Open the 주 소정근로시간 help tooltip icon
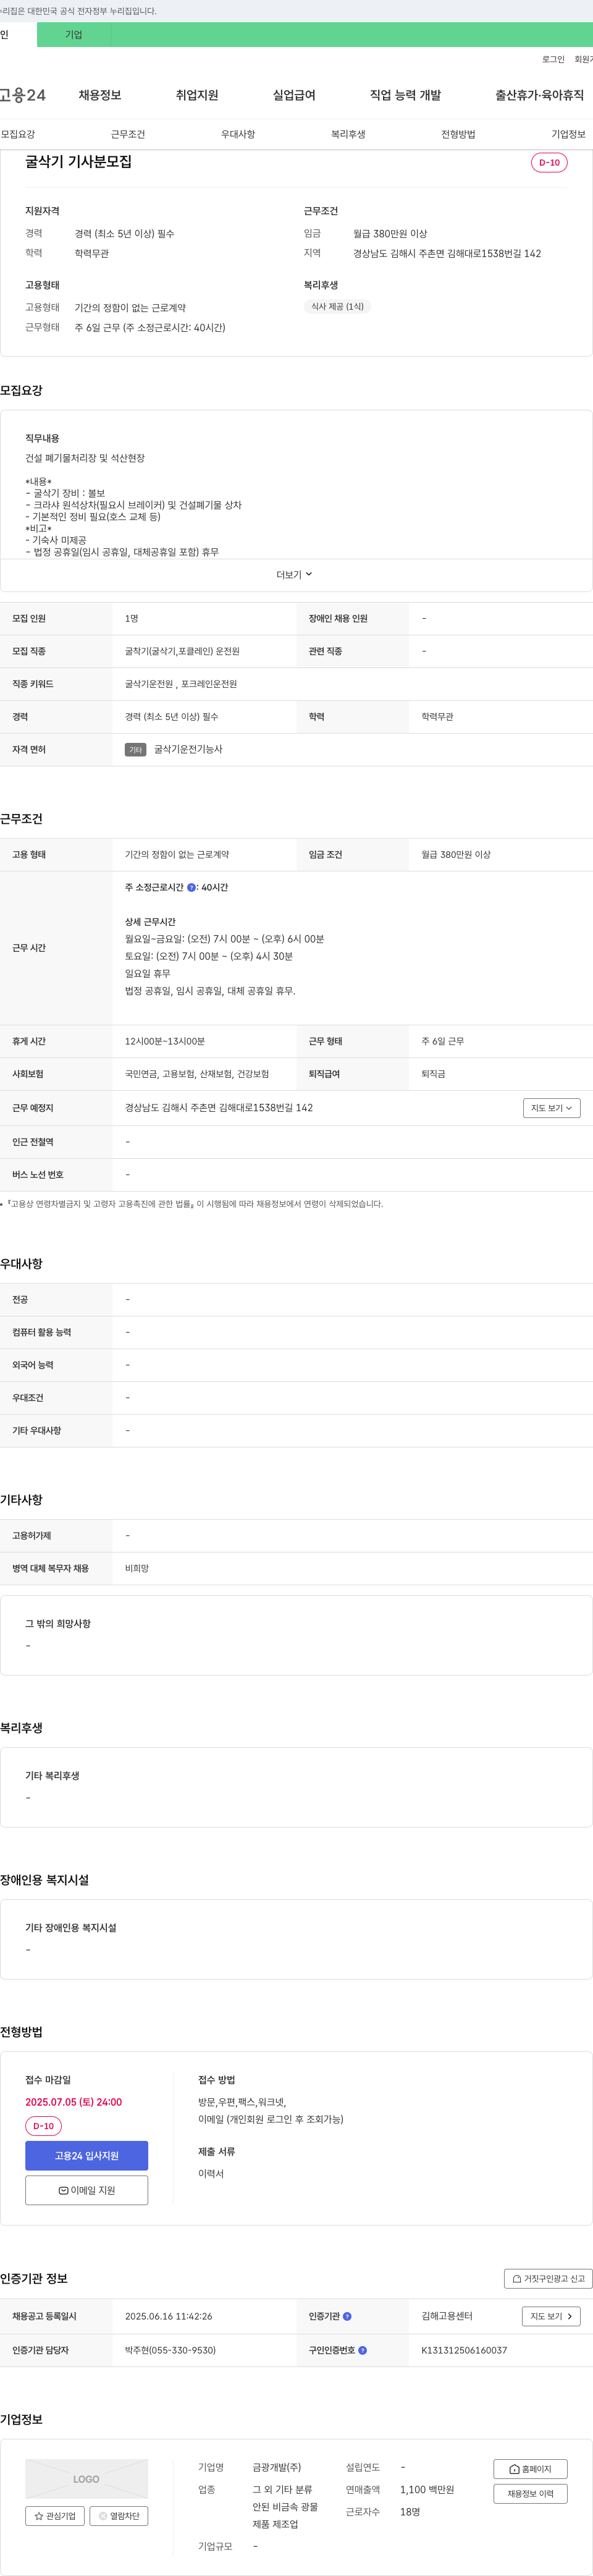Screen dimensions: 593x2576 point(192,887)
